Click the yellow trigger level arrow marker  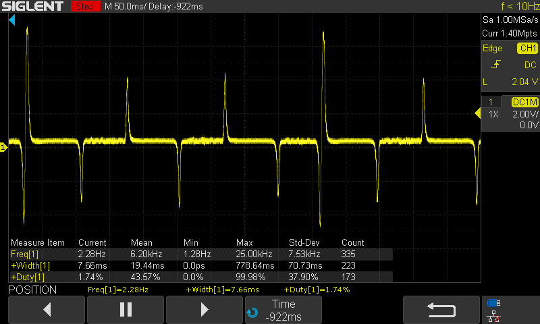coord(478,113)
